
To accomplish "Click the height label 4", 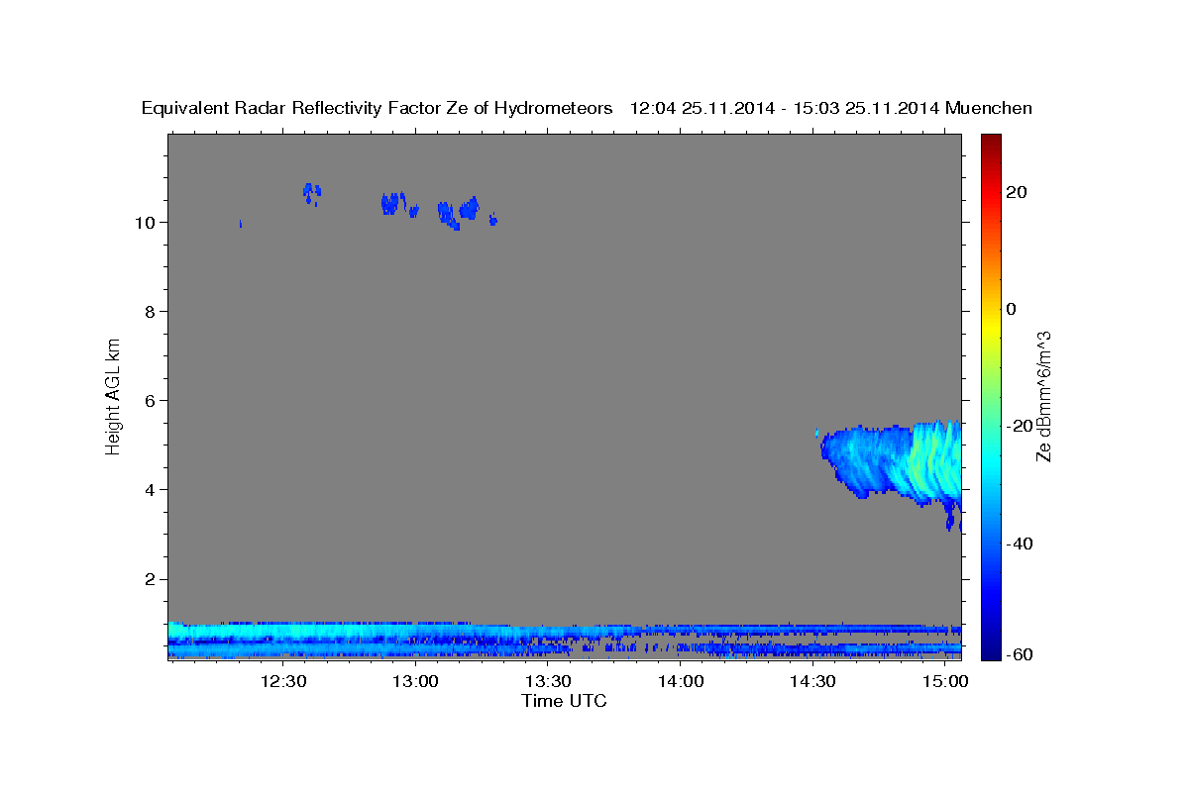I will coord(148,490).
